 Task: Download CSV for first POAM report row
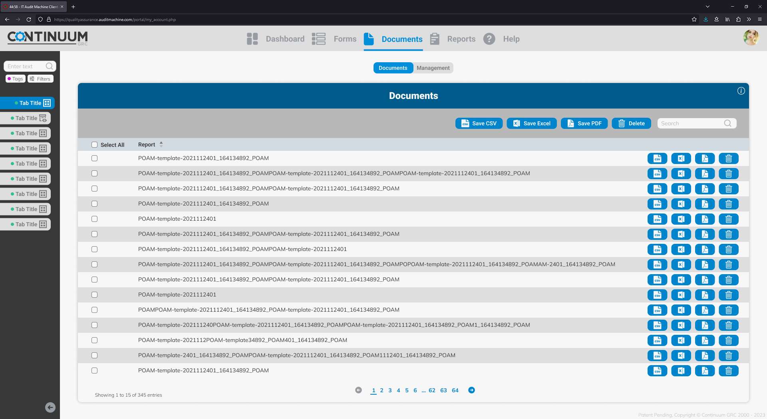pyautogui.click(x=657, y=158)
